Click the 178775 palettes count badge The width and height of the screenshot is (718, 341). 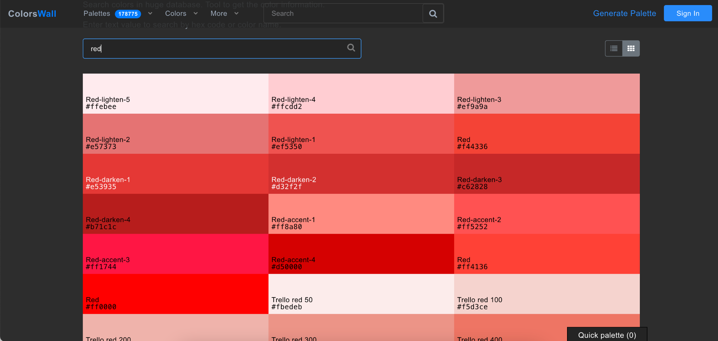pyautogui.click(x=128, y=14)
